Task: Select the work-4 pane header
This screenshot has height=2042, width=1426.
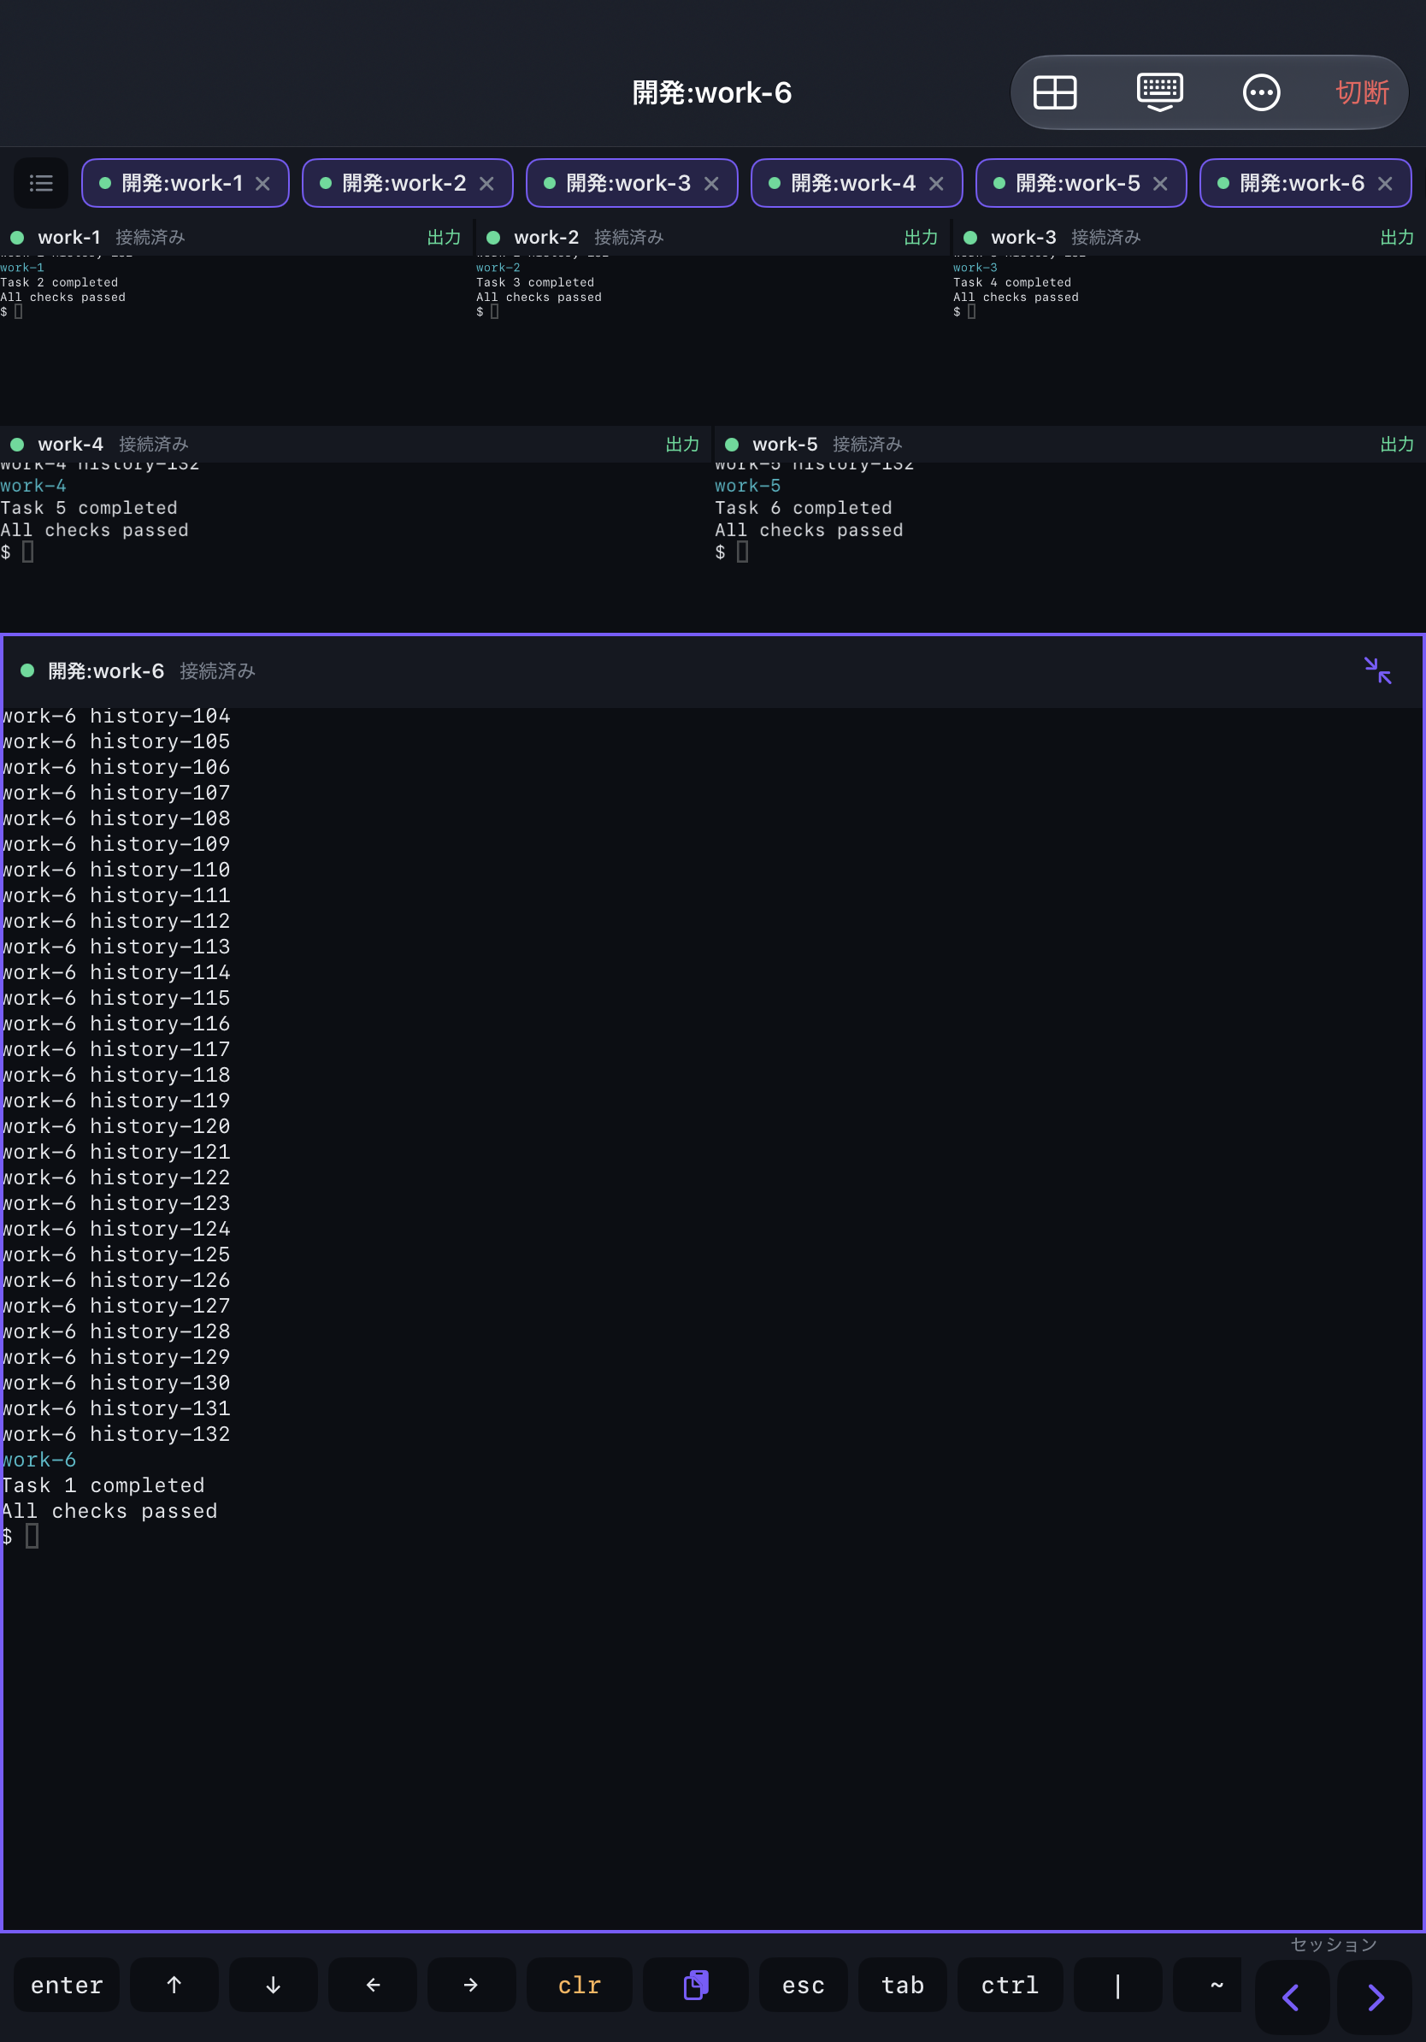Action: click(x=356, y=444)
